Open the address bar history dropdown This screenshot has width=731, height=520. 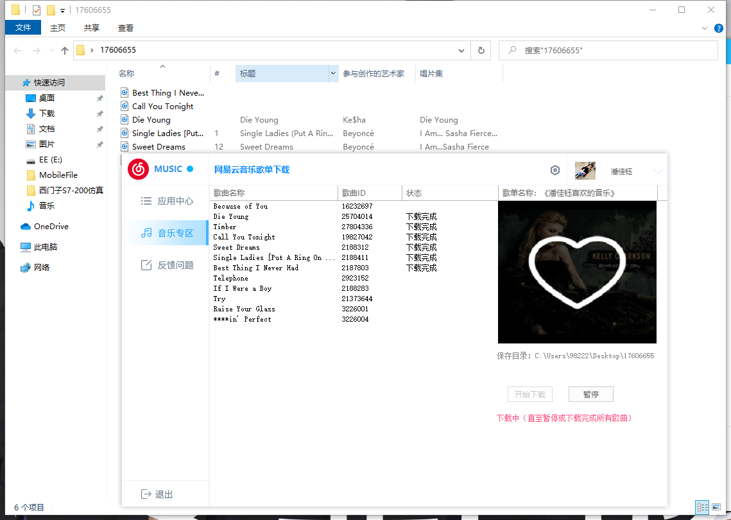point(461,50)
